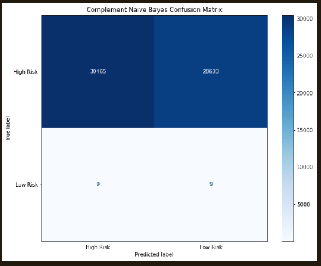Click the 'True label' axis title
This screenshot has width=321, height=266.
[8, 129]
